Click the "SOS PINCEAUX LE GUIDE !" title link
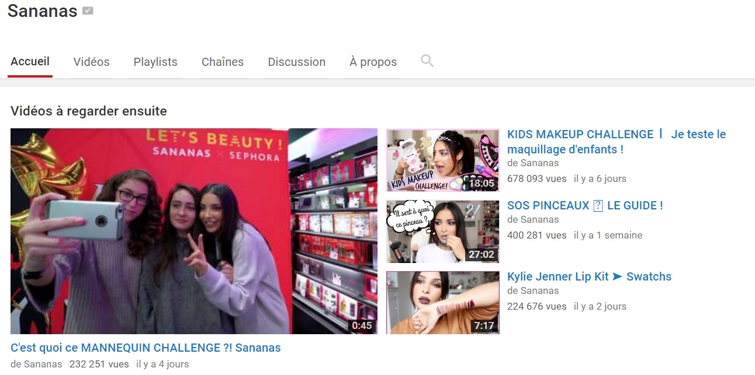The height and width of the screenshot is (375, 755). tap(585, 205)
